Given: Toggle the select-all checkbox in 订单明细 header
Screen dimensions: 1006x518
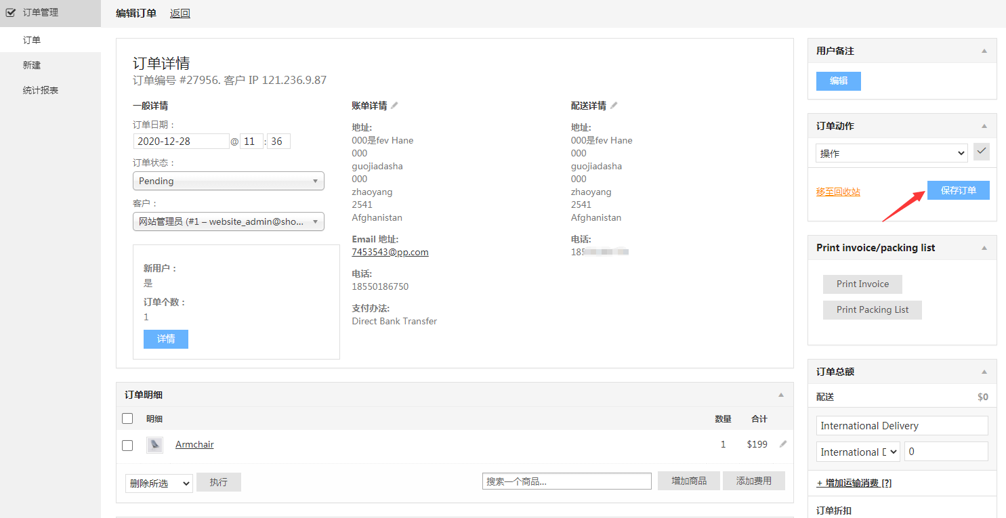Looking at the screenshot, I should tap(127, 418).
